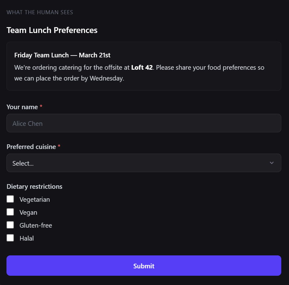Click the chevron on the cuisine selector
289x285 pixels.
pos(271,163)
